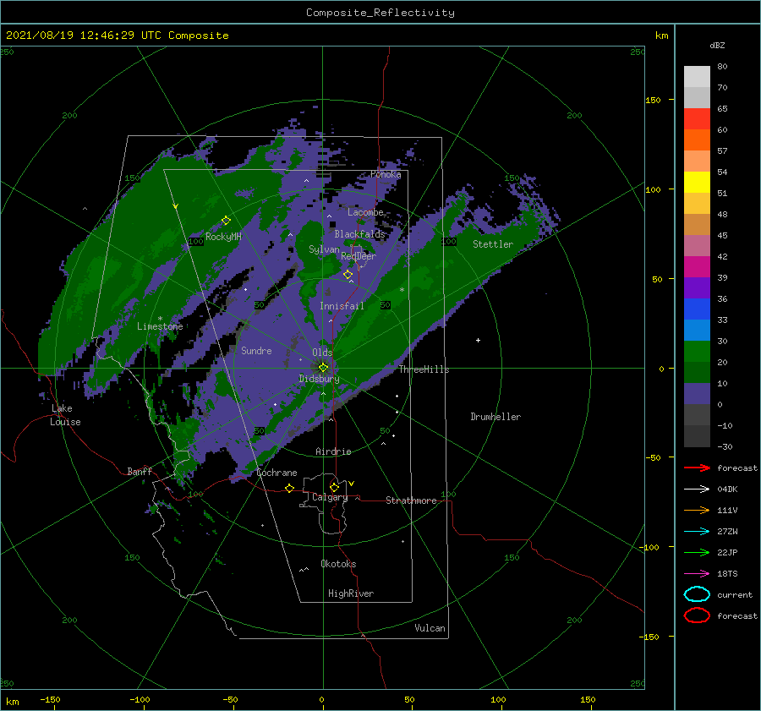Click the Composite_Reflectivity title text
Screen dimensions: 761x711
pyautogui.click(x=380, y=13)
